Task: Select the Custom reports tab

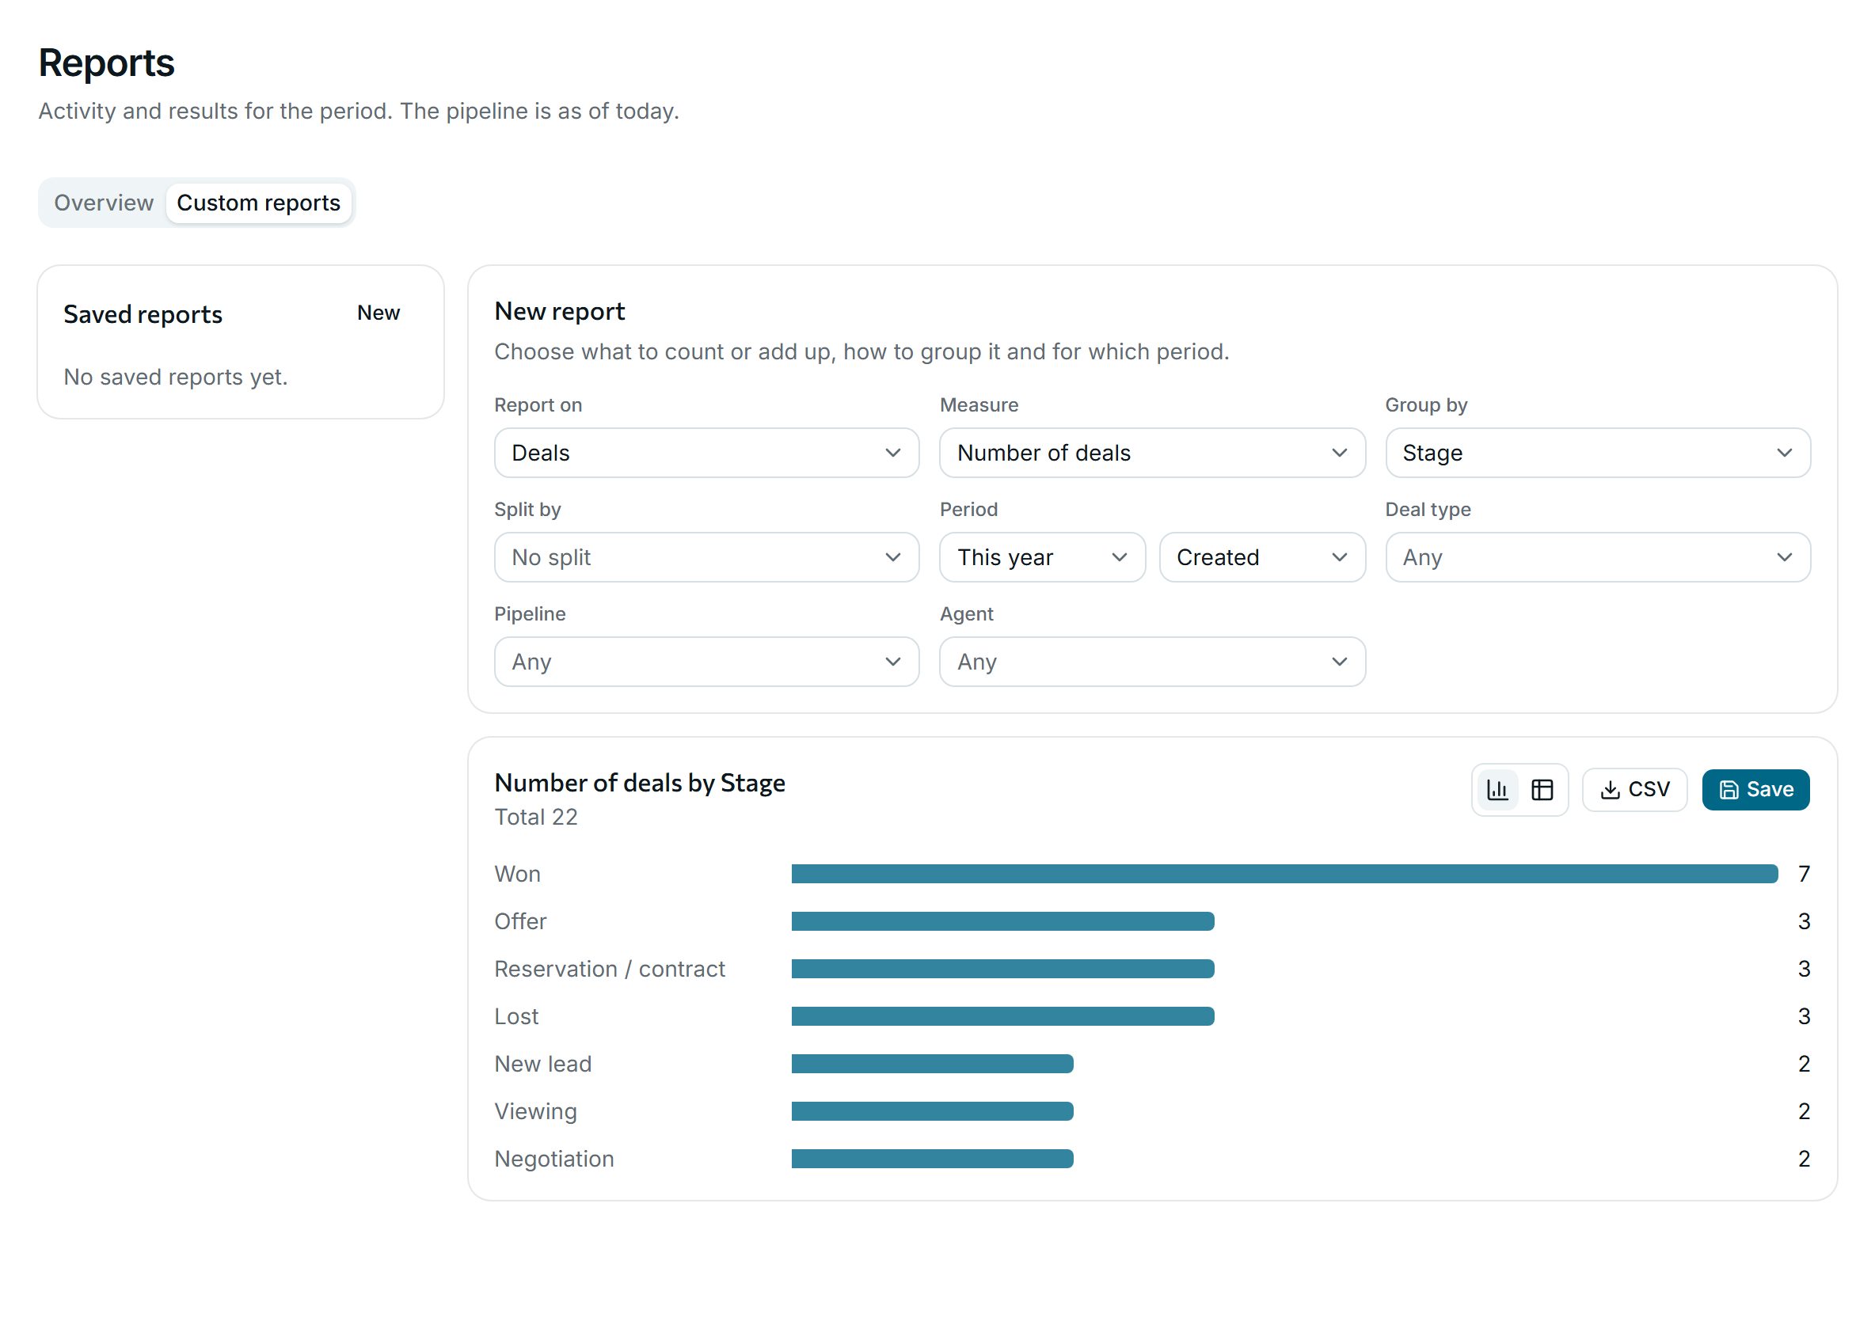Action: pyautogui.click(x=258, y=203)
